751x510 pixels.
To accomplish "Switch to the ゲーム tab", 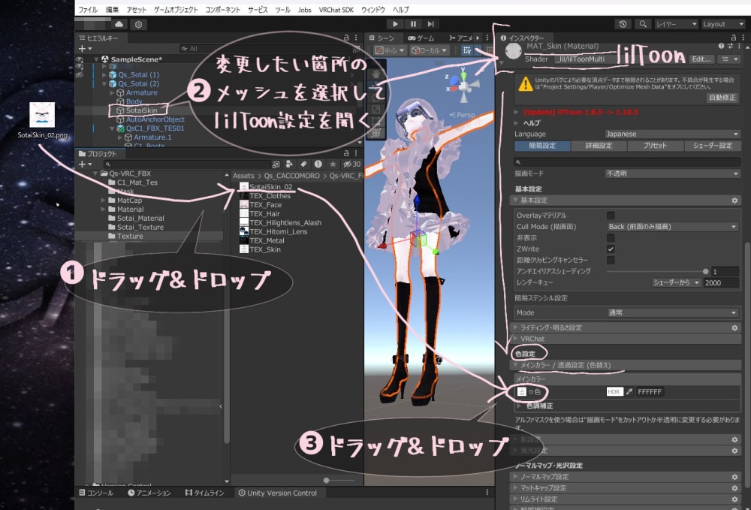I will coord(421,38).
